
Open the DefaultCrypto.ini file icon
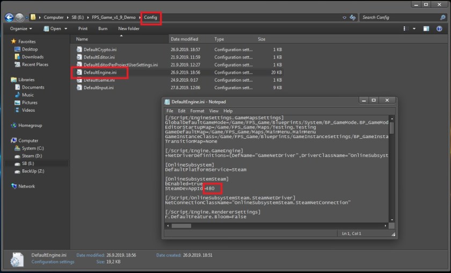79,49
